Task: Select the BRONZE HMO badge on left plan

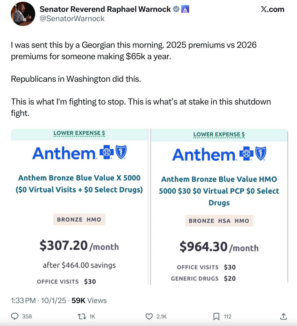Action: pos(79,219)
